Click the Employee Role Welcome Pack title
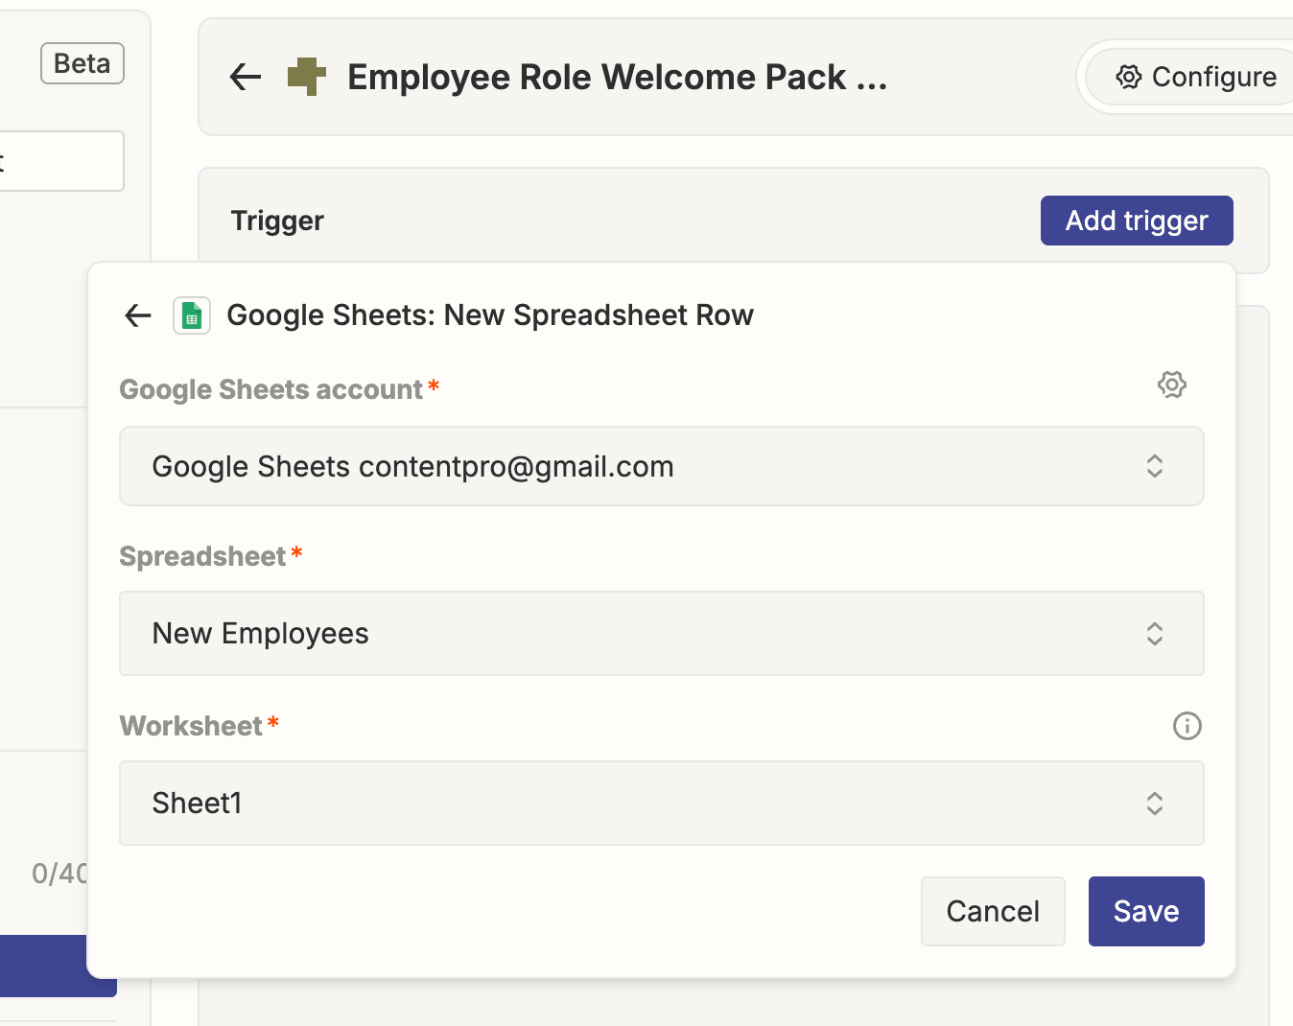This screenshot has height=1026, width=1293. coord(617,77)
